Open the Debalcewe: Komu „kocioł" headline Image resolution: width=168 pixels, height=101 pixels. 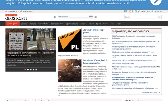[x=96, y=62]
